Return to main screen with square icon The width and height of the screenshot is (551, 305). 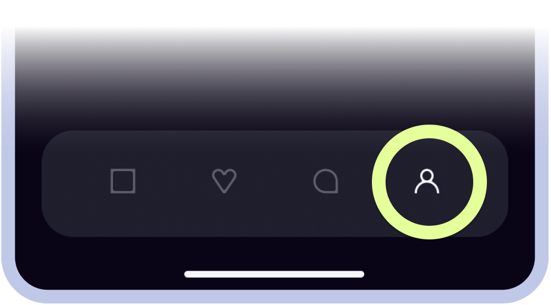click(123, 181)
